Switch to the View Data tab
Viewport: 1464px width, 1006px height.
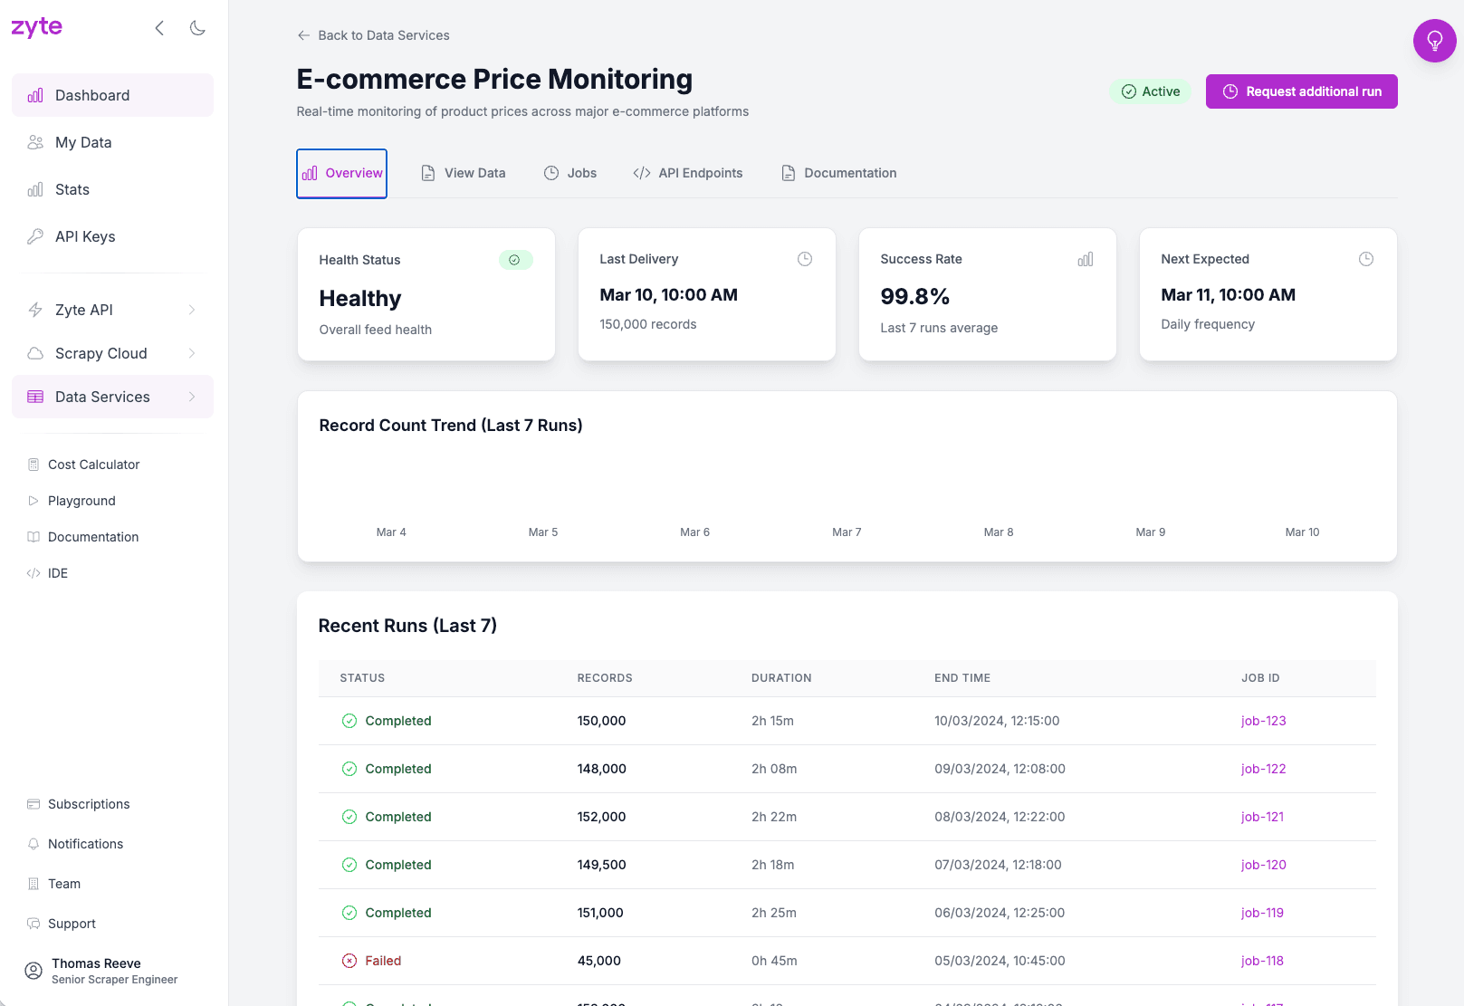pos(464,173)
